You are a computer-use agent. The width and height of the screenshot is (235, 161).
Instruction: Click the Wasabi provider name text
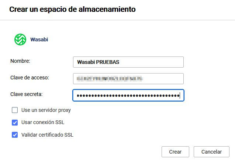point(39,40)
